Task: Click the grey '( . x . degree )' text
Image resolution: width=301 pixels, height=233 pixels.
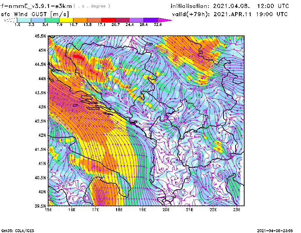Action: pos(92,6)
